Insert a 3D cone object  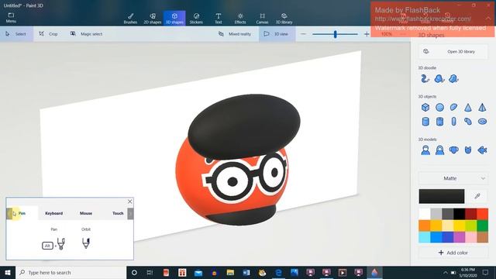click(468, 107)
